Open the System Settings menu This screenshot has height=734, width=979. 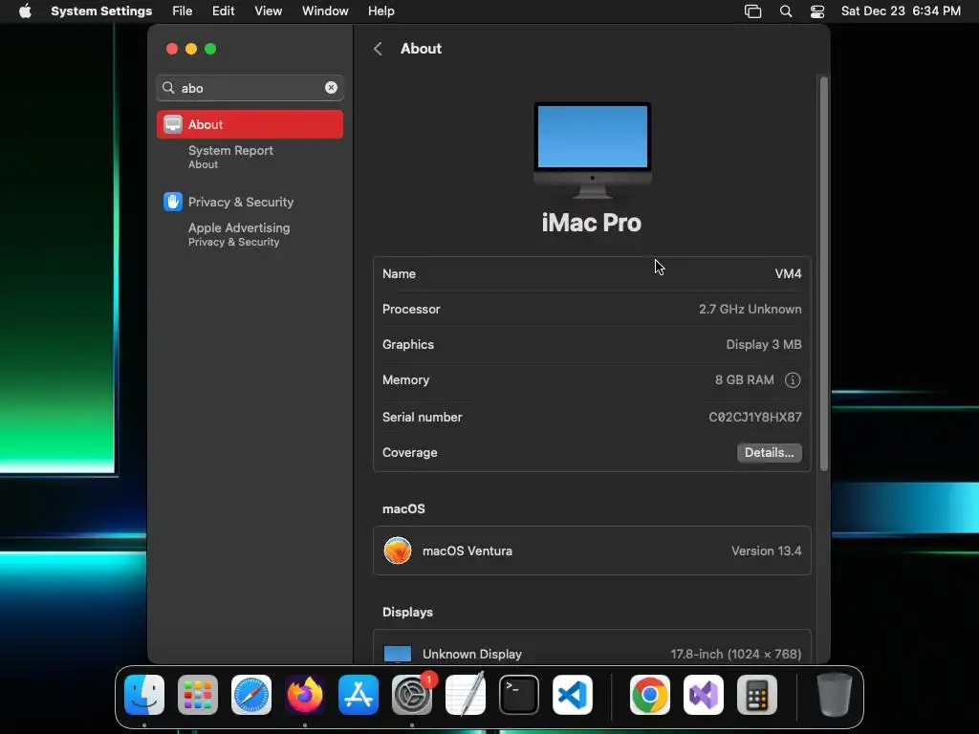[x=101, y=11]
